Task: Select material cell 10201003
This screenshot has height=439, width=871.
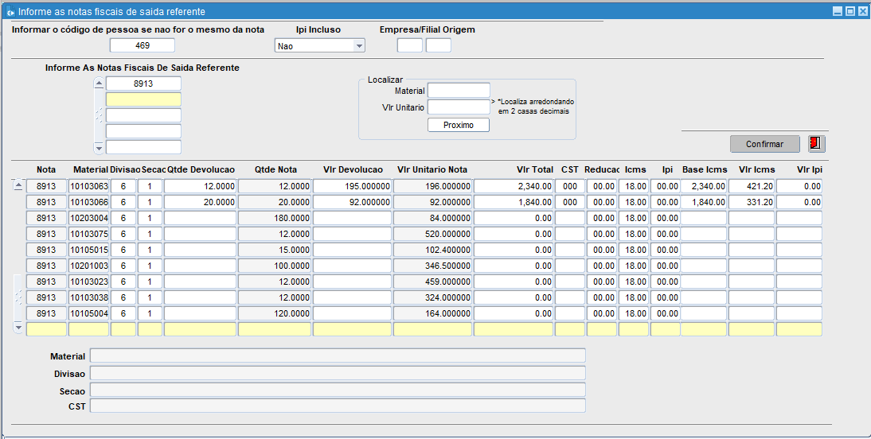Action: point(89,266)
